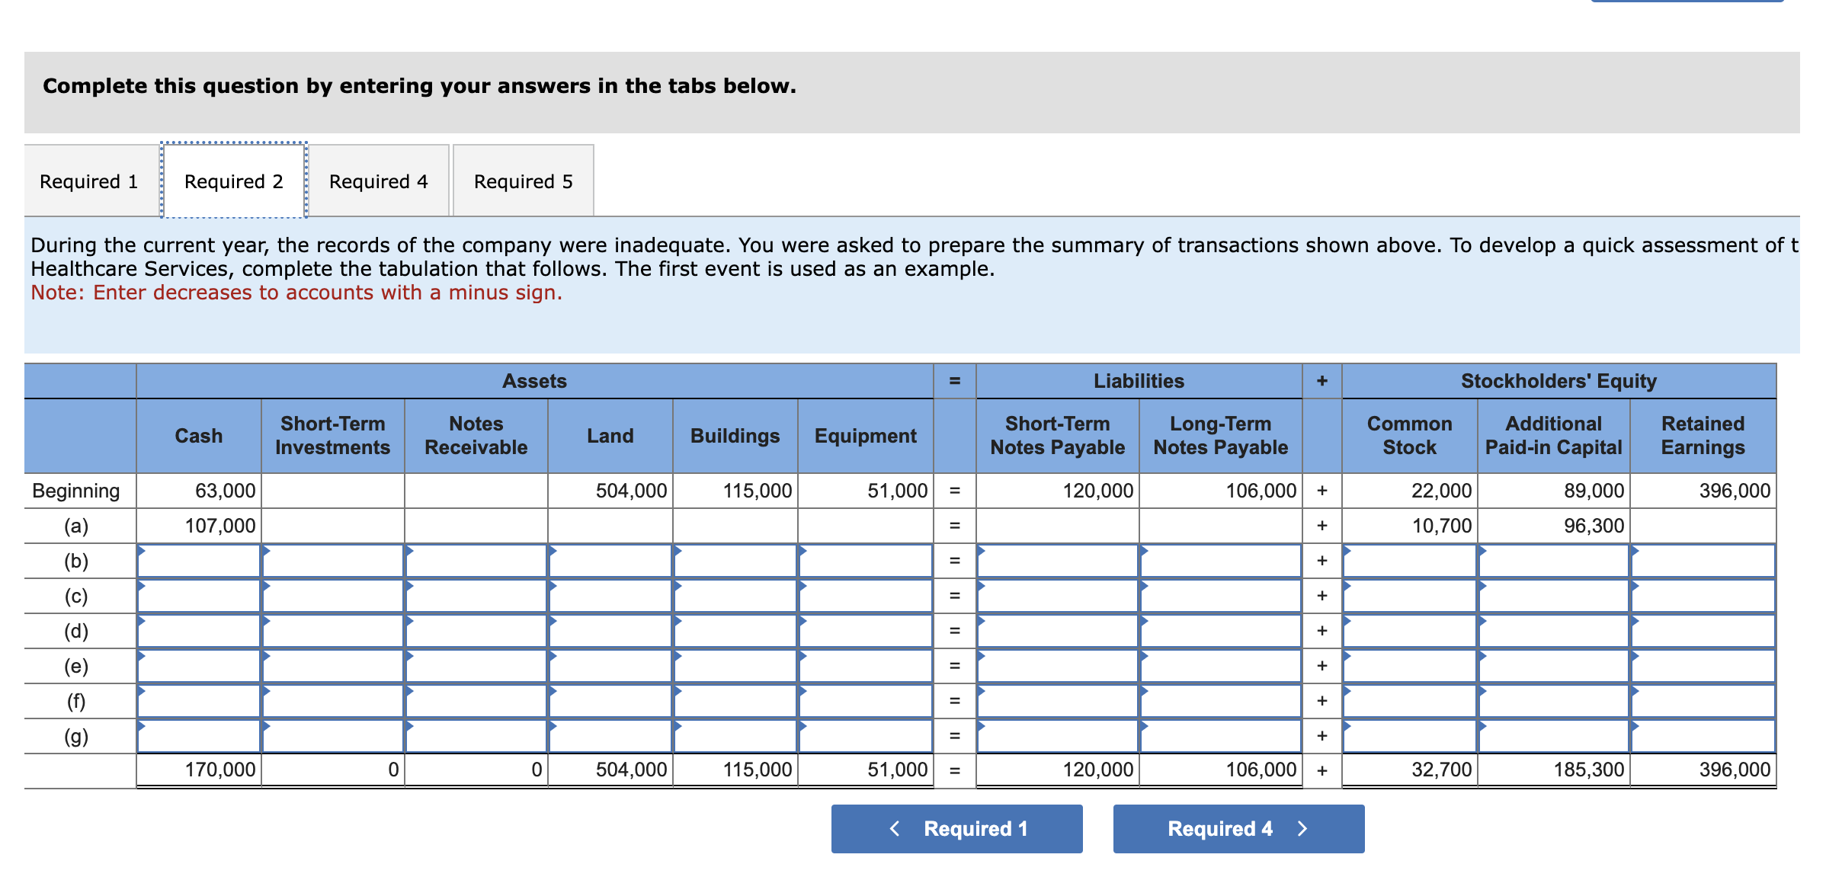Click Cash cell in row (b)
The image size is (1826, 896).
[x=199, y=562]
